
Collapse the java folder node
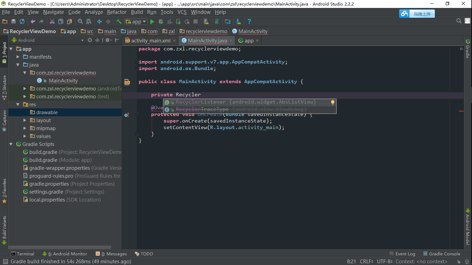(18, 65)
